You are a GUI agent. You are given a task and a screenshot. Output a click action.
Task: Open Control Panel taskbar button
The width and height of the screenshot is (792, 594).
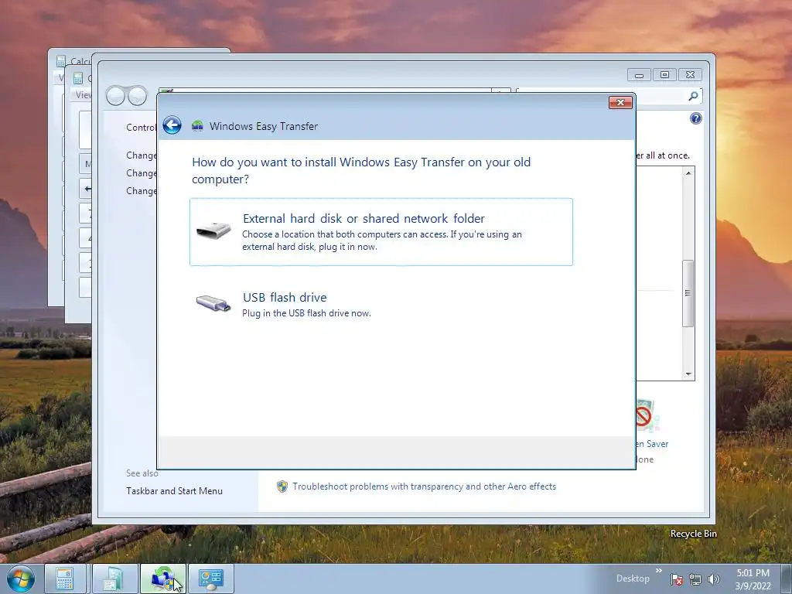[x=211, y=579]
